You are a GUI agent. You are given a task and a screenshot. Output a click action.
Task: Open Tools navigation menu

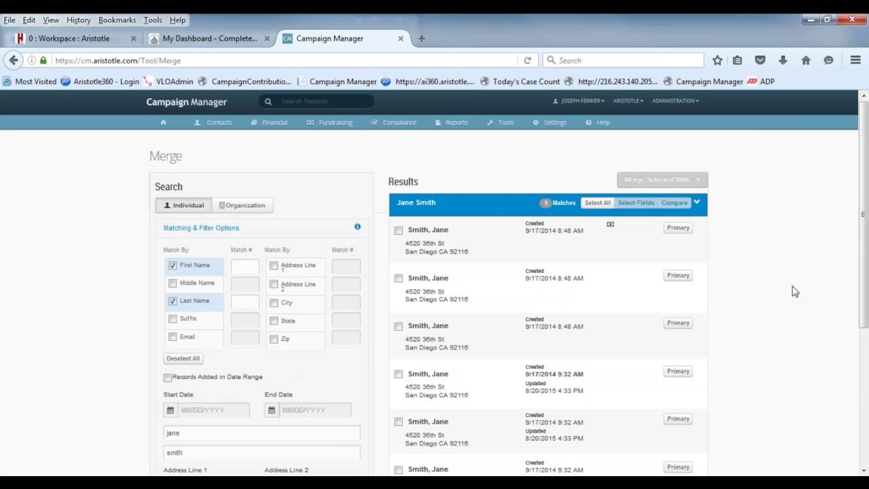point(500,122)
